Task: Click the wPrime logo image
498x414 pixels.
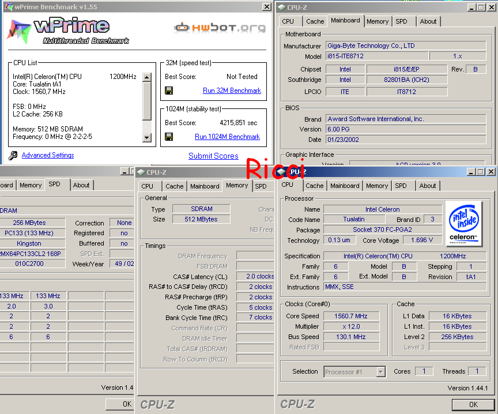Action: point(68,31)
